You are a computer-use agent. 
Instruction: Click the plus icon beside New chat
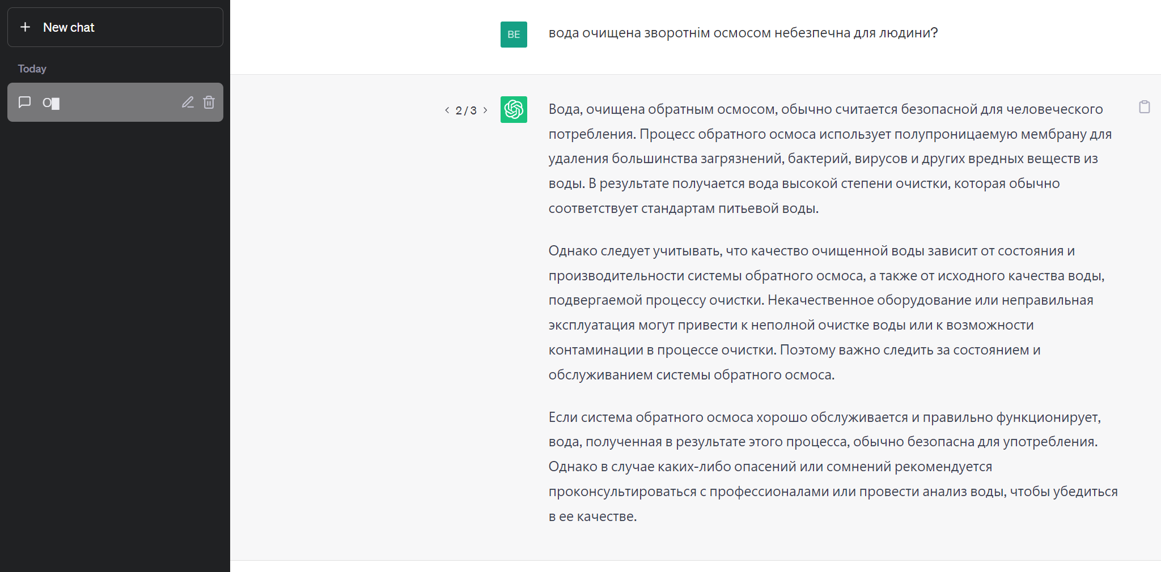25,27
